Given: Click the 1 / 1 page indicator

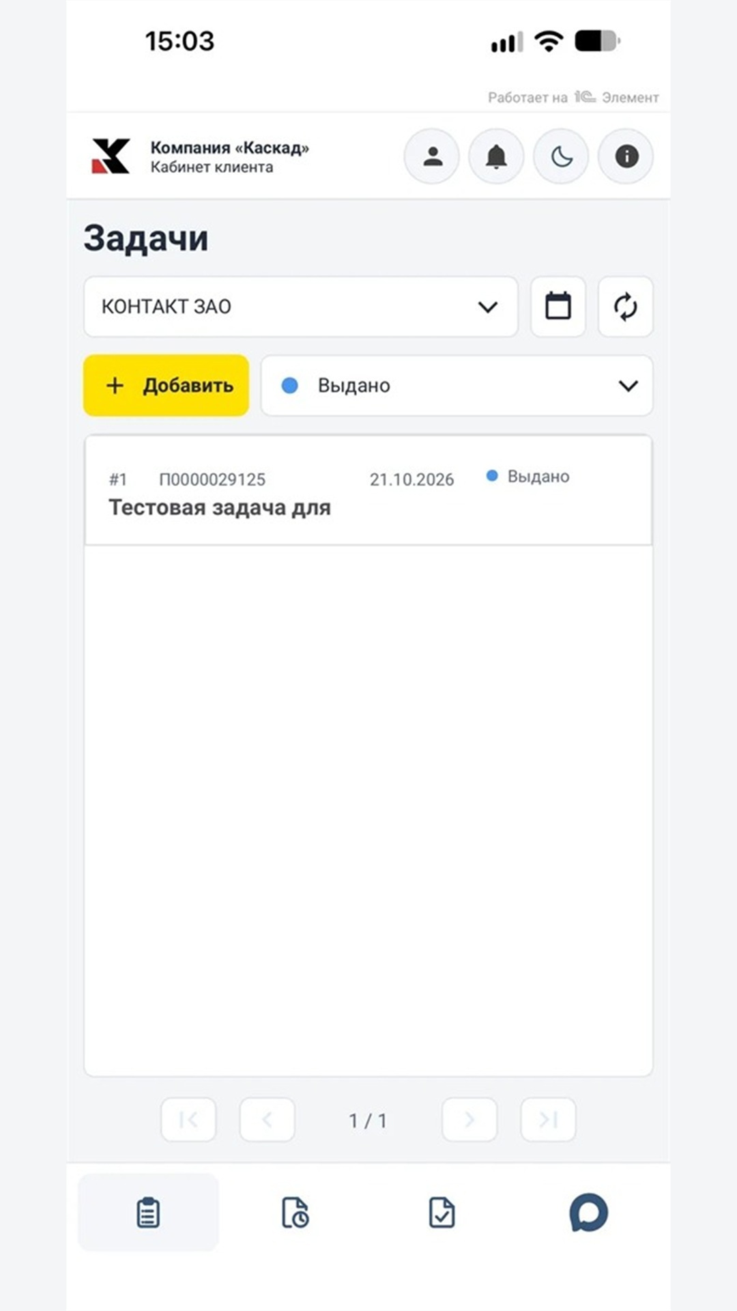Looking at the screenshot, I should tap(368, 1120).
